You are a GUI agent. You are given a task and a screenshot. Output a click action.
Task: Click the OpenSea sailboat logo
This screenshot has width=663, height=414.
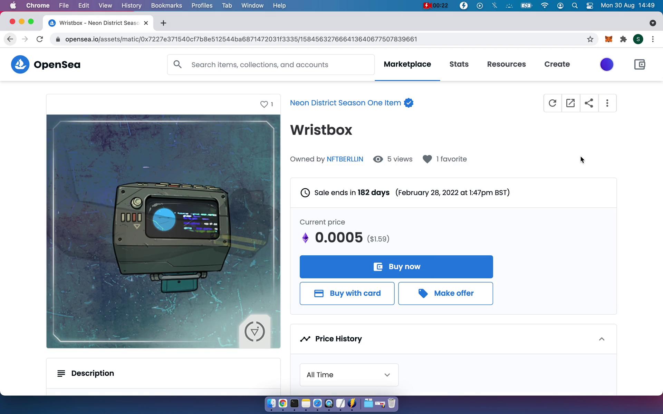pos(20,64)
